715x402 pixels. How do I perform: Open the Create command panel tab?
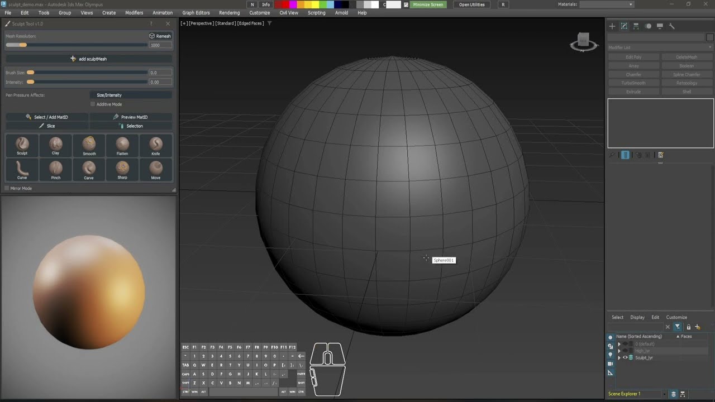(612, 26)
